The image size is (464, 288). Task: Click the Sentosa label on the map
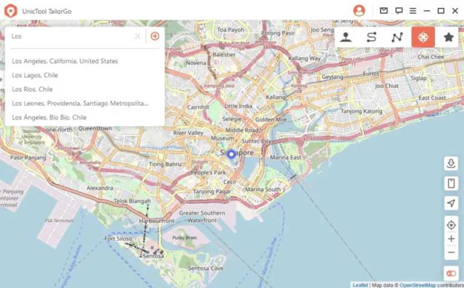pos(153,256)
